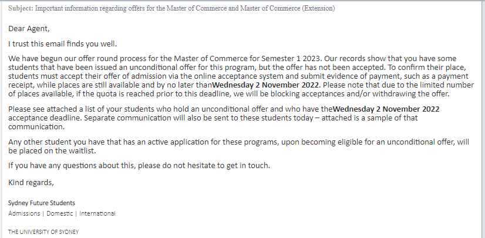Click the "Subject:" label in the header
This screenshot has width=485, height=238.
[x=21, y=8]
